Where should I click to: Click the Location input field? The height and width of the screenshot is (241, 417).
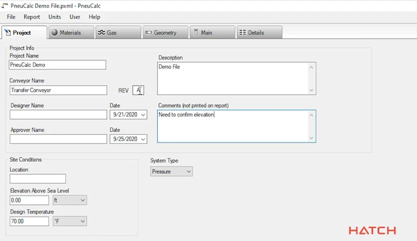38,179
